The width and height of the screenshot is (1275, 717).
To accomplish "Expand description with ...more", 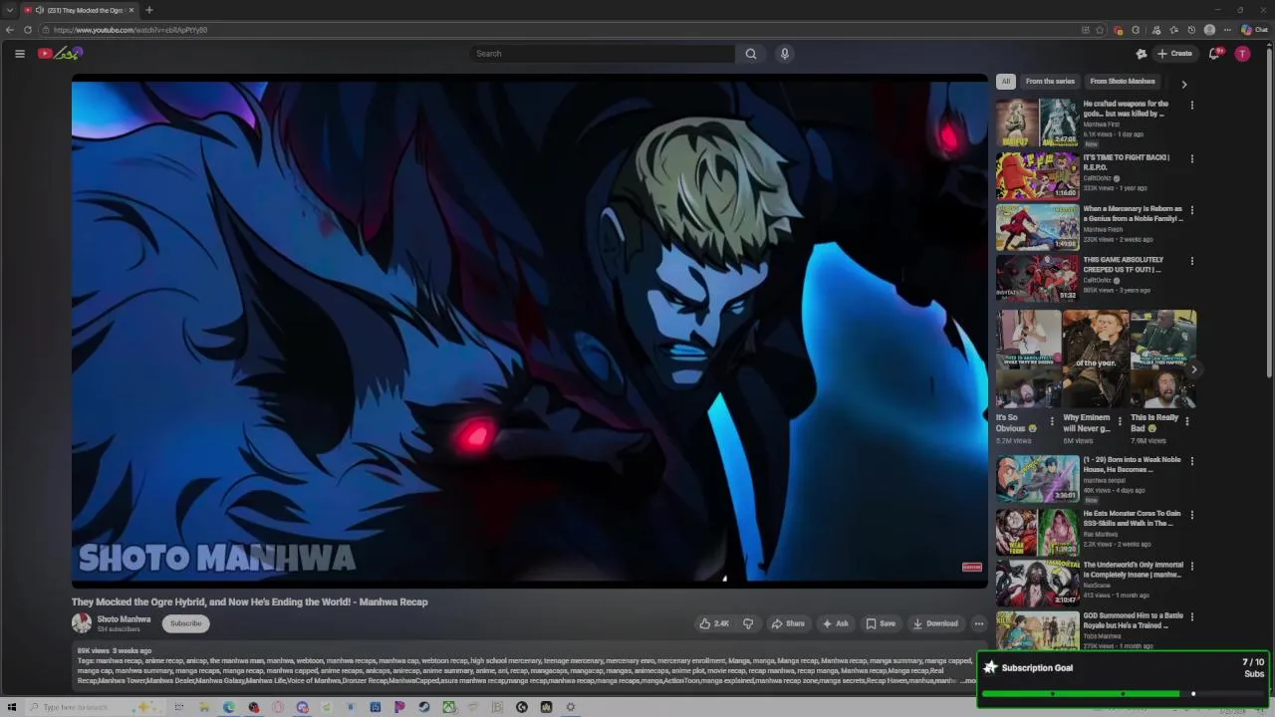I will 967,681.
